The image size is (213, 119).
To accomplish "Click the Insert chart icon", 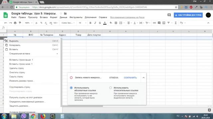I will 164,23.
